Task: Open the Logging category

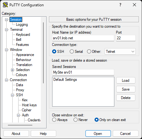Action: click(x=22, y=25)
